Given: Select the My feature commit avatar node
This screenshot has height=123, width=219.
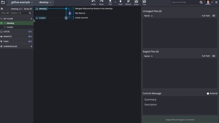Looking at the screenshot, I should [x=70, y=13].
